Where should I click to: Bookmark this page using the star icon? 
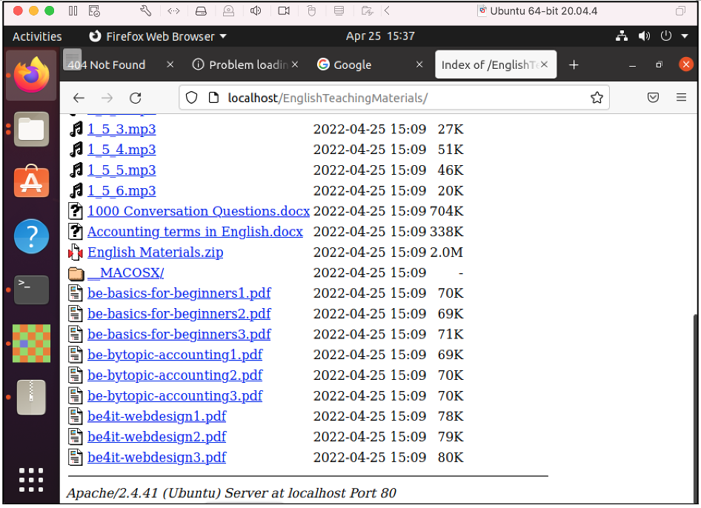[597, 97]
